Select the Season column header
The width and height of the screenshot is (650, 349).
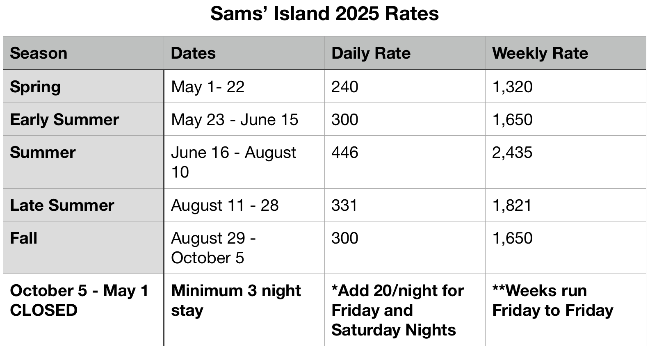[83, 53]
